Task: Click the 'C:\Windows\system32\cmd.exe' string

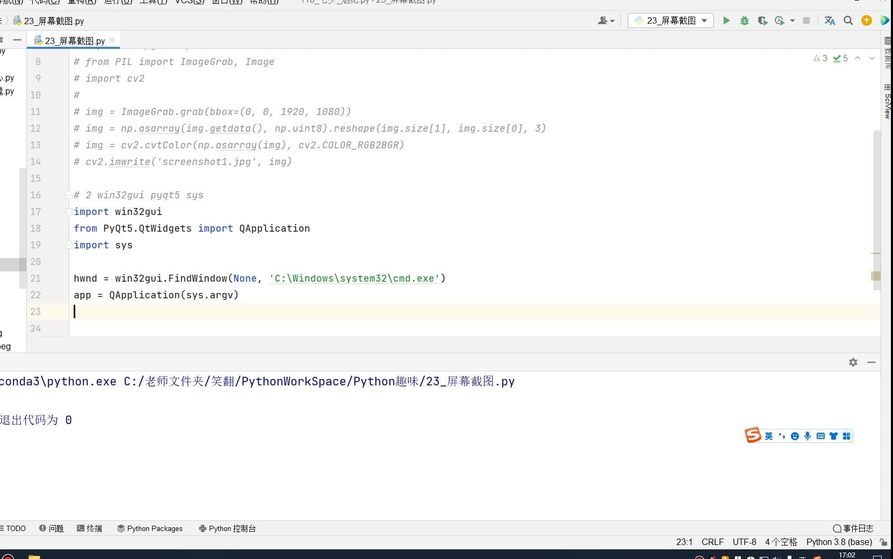Action: [354, 278]
